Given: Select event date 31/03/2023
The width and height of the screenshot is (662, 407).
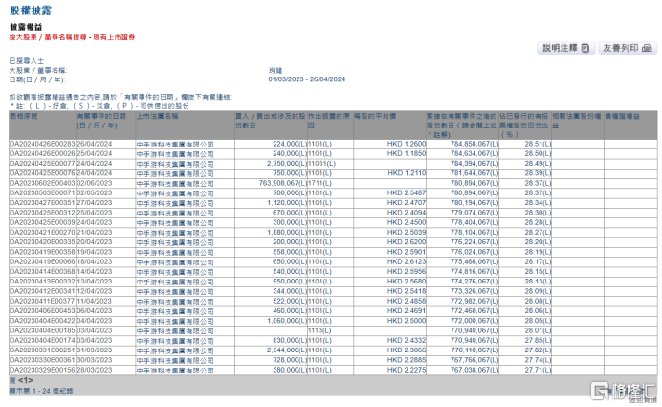Looking at the screenshot, I should point(95,350).
